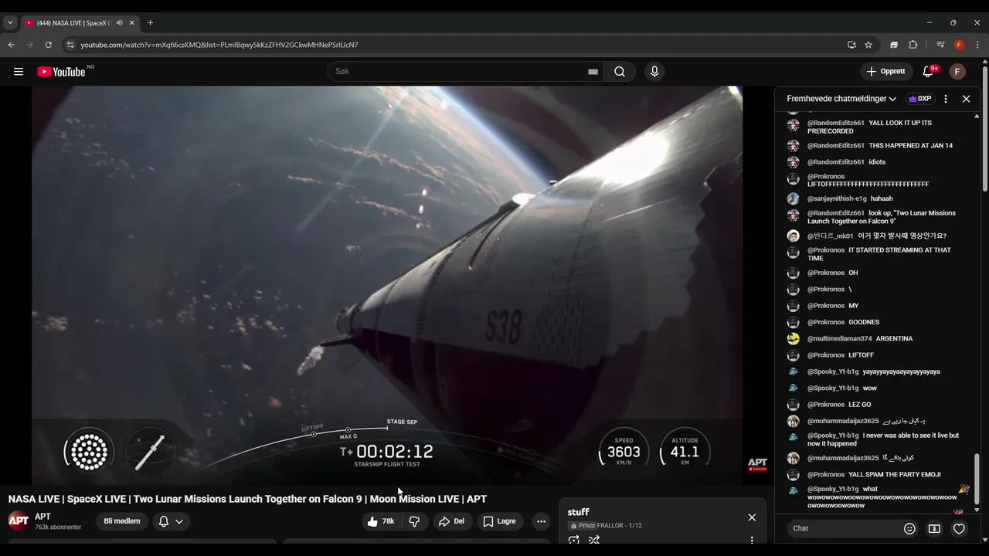Like the video with thumbs up
The width and height of the screenshot is (989, 556).
pos(381,521)
